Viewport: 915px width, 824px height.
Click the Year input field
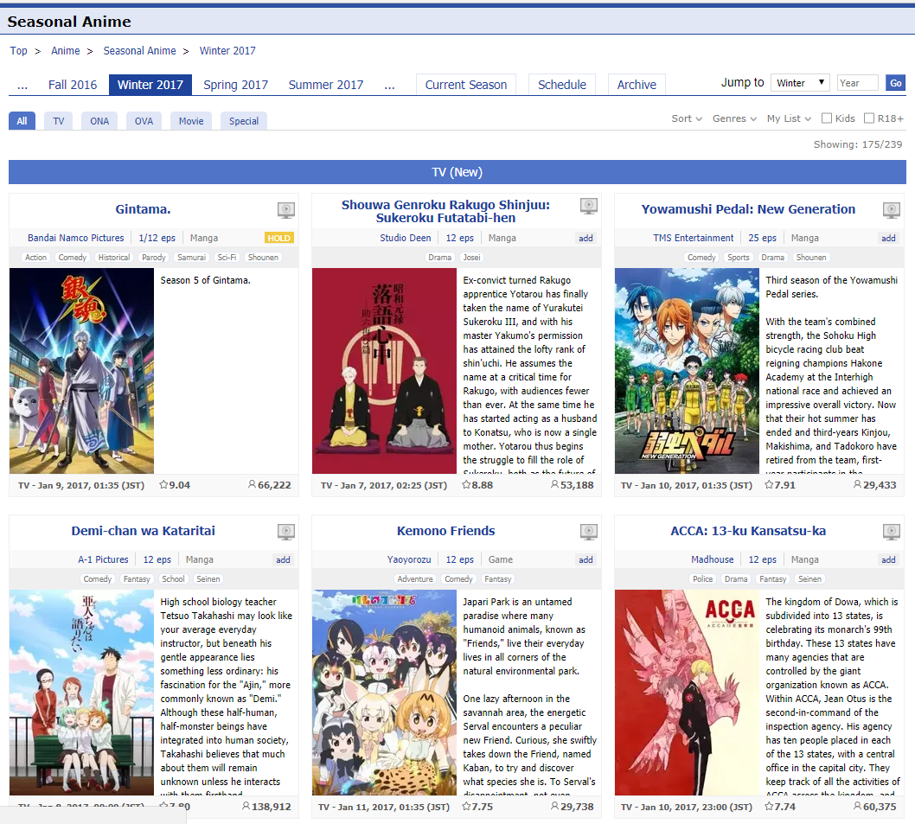857,83
